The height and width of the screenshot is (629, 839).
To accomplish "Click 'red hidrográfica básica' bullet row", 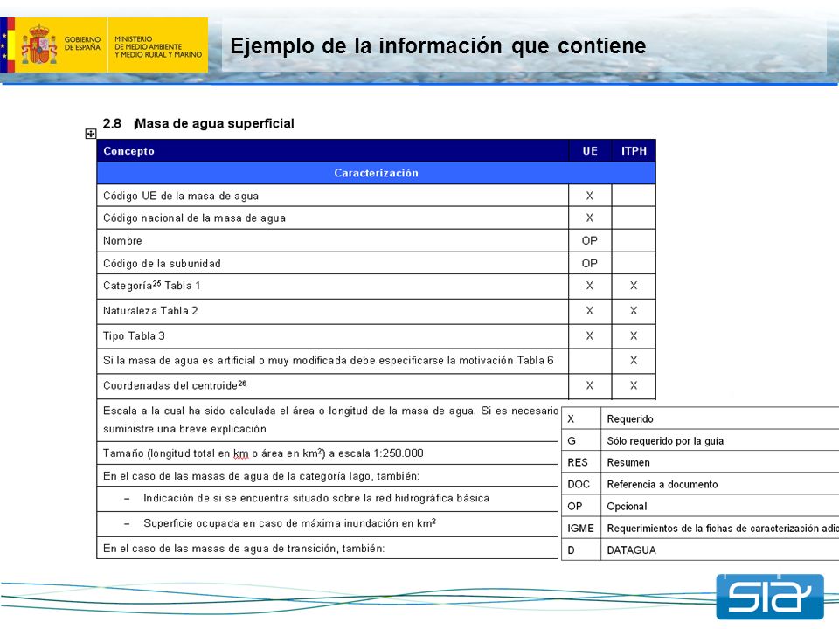I will pyautogui.click(x=328, y=499).
